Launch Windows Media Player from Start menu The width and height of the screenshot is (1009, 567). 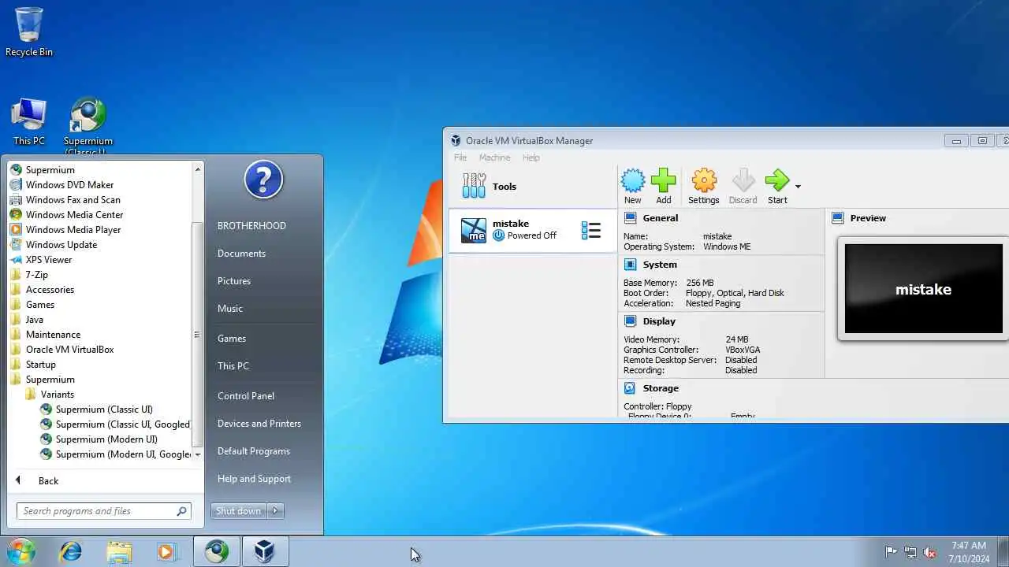pyautogui.click(x=73, y=229)
